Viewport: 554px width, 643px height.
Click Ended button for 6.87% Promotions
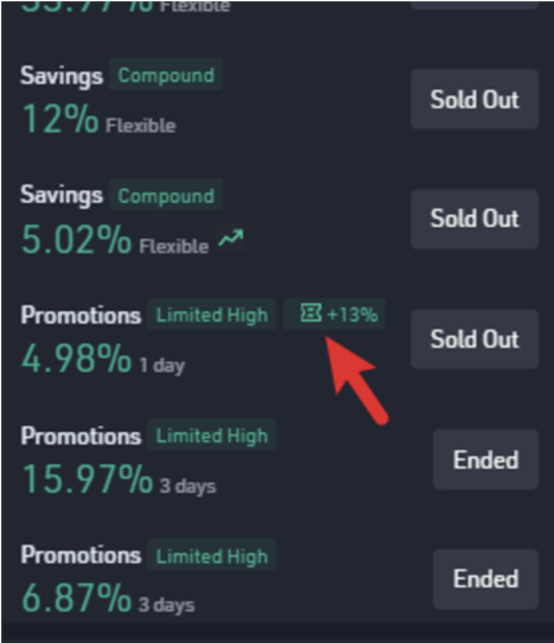point(486,579)
